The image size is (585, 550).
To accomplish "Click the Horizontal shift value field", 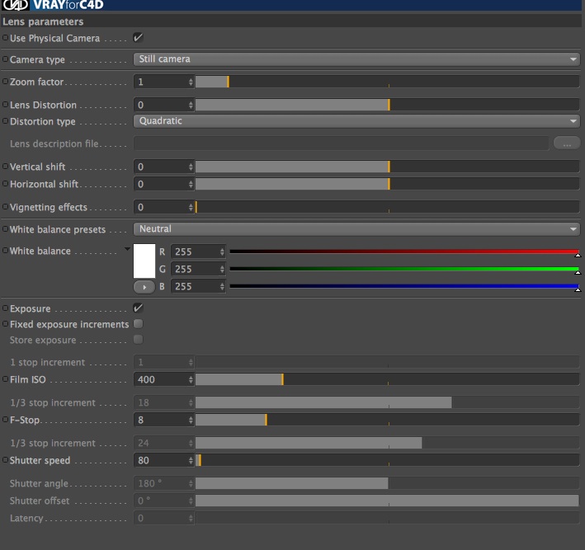I will click(161, 184).
